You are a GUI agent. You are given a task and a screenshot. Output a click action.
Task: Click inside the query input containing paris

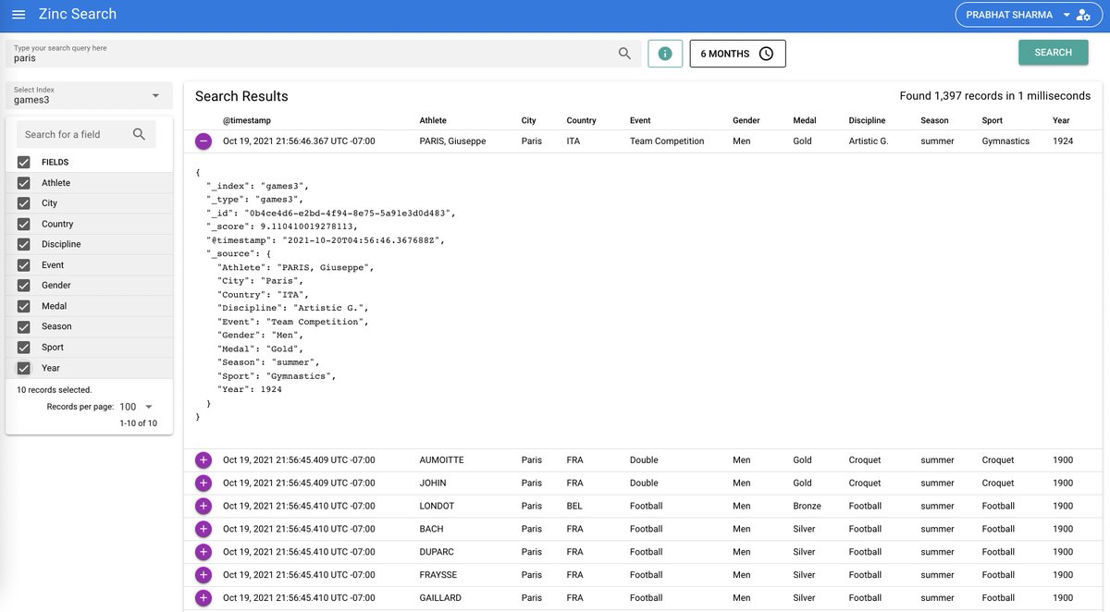pos(277,57)
